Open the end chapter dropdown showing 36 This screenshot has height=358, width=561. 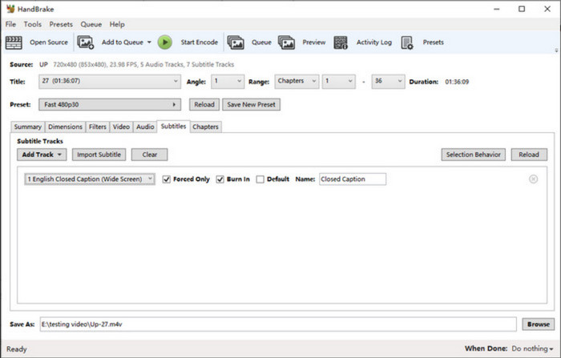(x=388, y=81)
